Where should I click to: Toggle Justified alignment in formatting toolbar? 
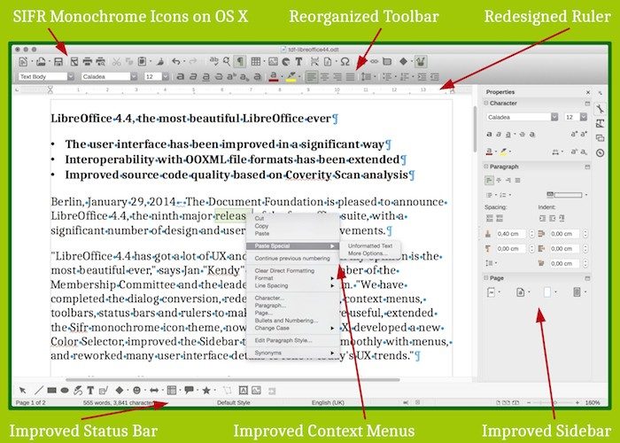click(x=350, y=77)
